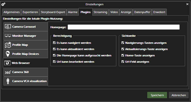Open the Storyboard-Export tab
Screen dimensions: 191x102
[53, 12]
